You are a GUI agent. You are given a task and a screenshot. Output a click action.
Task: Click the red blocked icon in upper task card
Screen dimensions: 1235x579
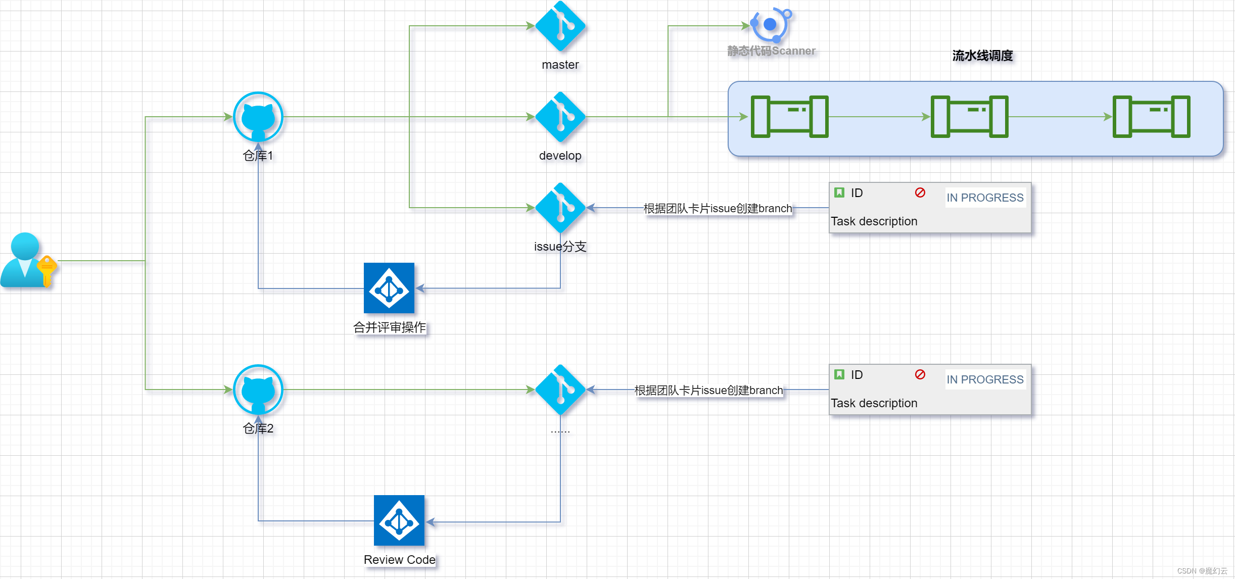(x=920, y=192)
